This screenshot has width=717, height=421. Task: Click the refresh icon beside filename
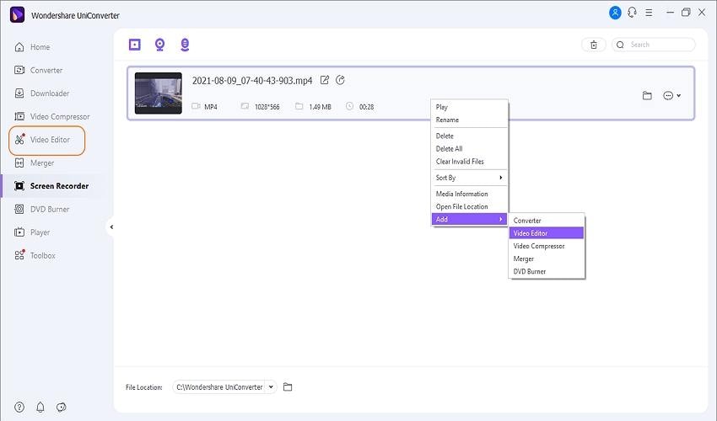click(x=340, y=80)
